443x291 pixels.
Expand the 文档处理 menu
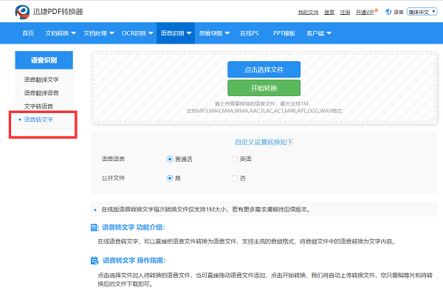pos(99,33)
